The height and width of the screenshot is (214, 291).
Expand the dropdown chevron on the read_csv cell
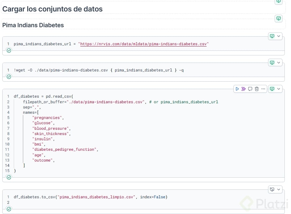click(279, 89)
